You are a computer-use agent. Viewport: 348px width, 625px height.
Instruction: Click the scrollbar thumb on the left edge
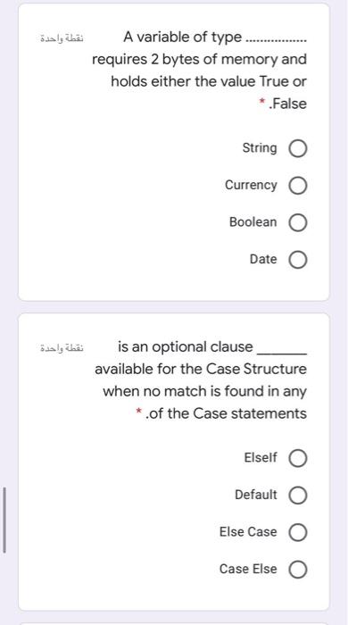(x=4, y=520)
